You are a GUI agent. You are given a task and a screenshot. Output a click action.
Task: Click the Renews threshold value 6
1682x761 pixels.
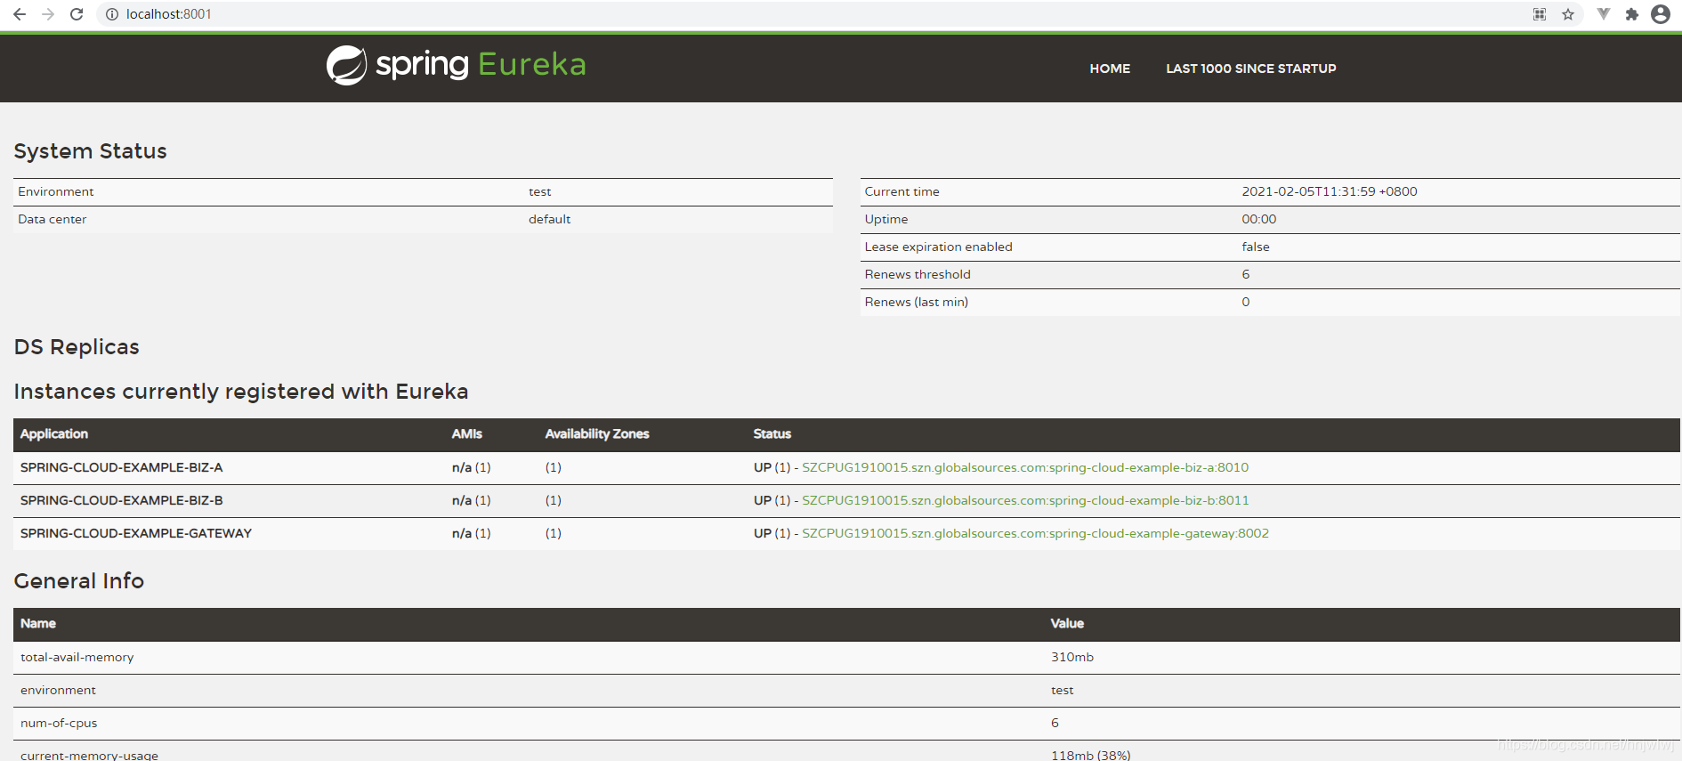coord(1246,274)
